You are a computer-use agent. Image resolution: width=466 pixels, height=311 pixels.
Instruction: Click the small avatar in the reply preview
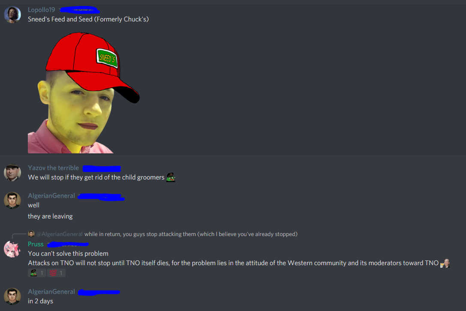coord(31,234)
